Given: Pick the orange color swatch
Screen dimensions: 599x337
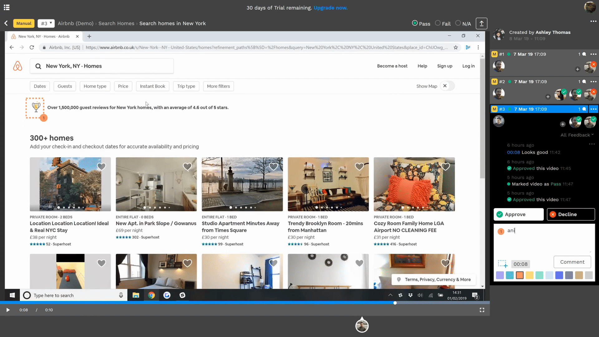Looking at the screenshot, I should [519, 275].
